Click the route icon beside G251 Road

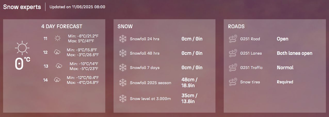(x=233, y=39)
